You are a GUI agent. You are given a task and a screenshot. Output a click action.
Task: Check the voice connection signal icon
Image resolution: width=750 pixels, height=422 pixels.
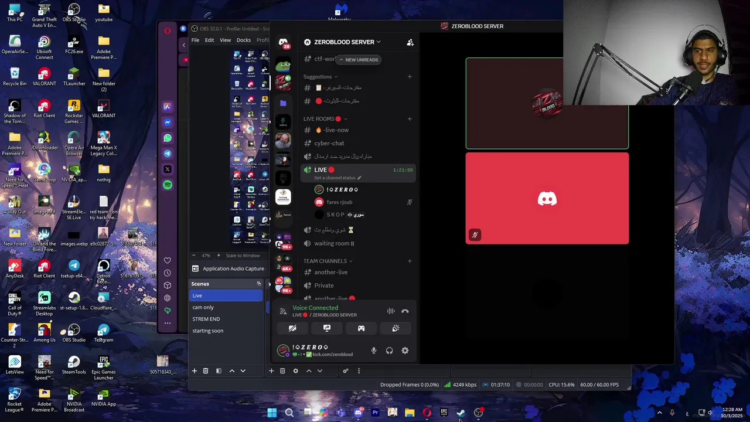pos(283,311)
